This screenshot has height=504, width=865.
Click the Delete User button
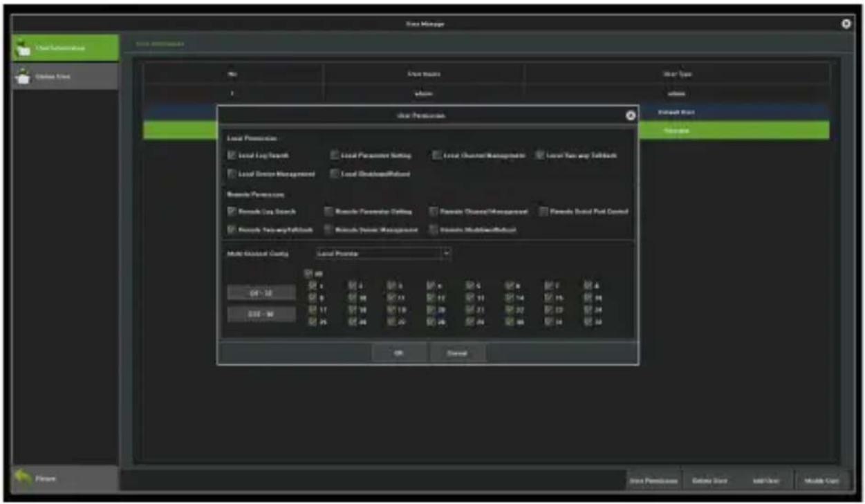pyautogui.click(x=709, y=481)
